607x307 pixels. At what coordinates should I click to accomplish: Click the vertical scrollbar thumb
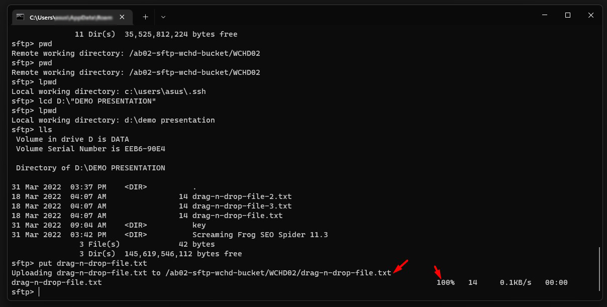click(599, 268)
